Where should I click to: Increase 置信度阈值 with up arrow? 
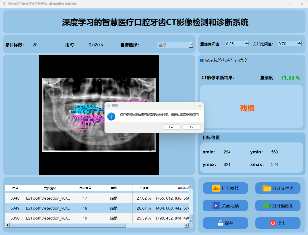click(x=247, y=42)
